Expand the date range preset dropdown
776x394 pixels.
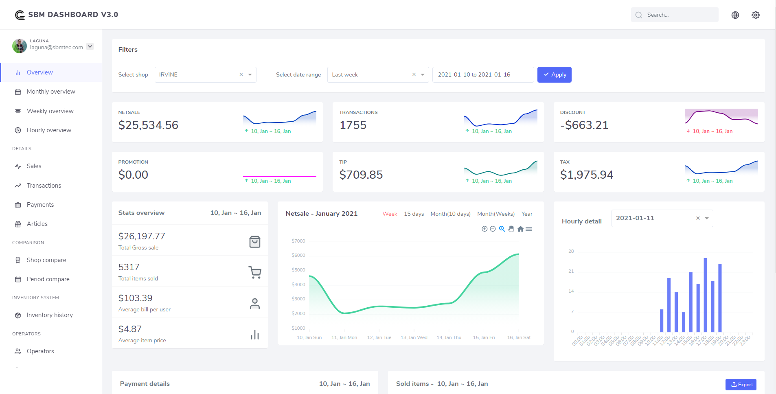tap(423, 74)
